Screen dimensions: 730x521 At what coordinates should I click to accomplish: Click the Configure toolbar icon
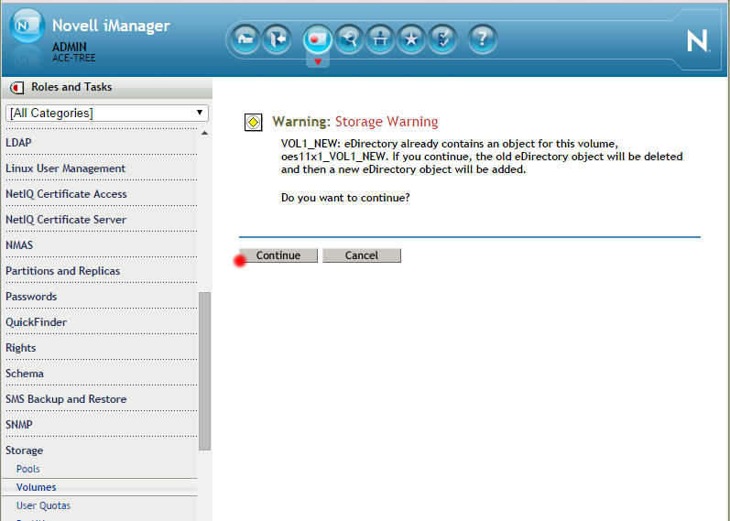[380, 39]
